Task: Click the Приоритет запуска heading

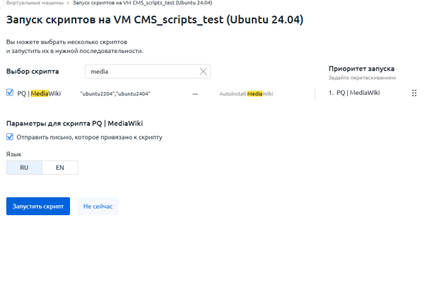Action: (x=361, y=69)
